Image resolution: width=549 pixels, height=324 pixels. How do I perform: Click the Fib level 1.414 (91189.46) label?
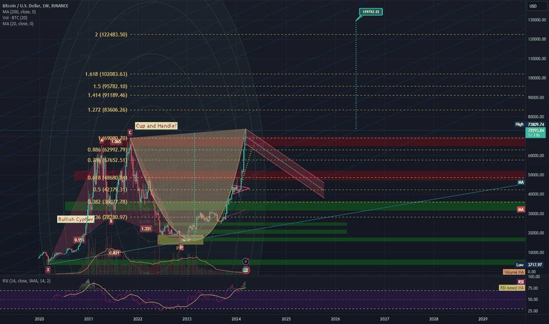point(107,95)
